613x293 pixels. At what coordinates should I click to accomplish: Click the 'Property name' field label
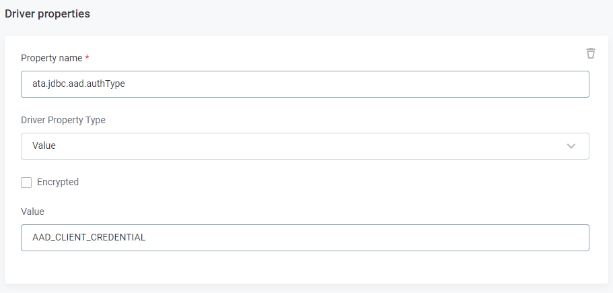[50, 59]
